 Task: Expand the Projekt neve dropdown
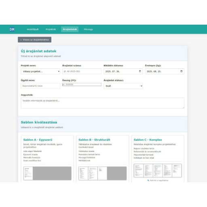40,72
